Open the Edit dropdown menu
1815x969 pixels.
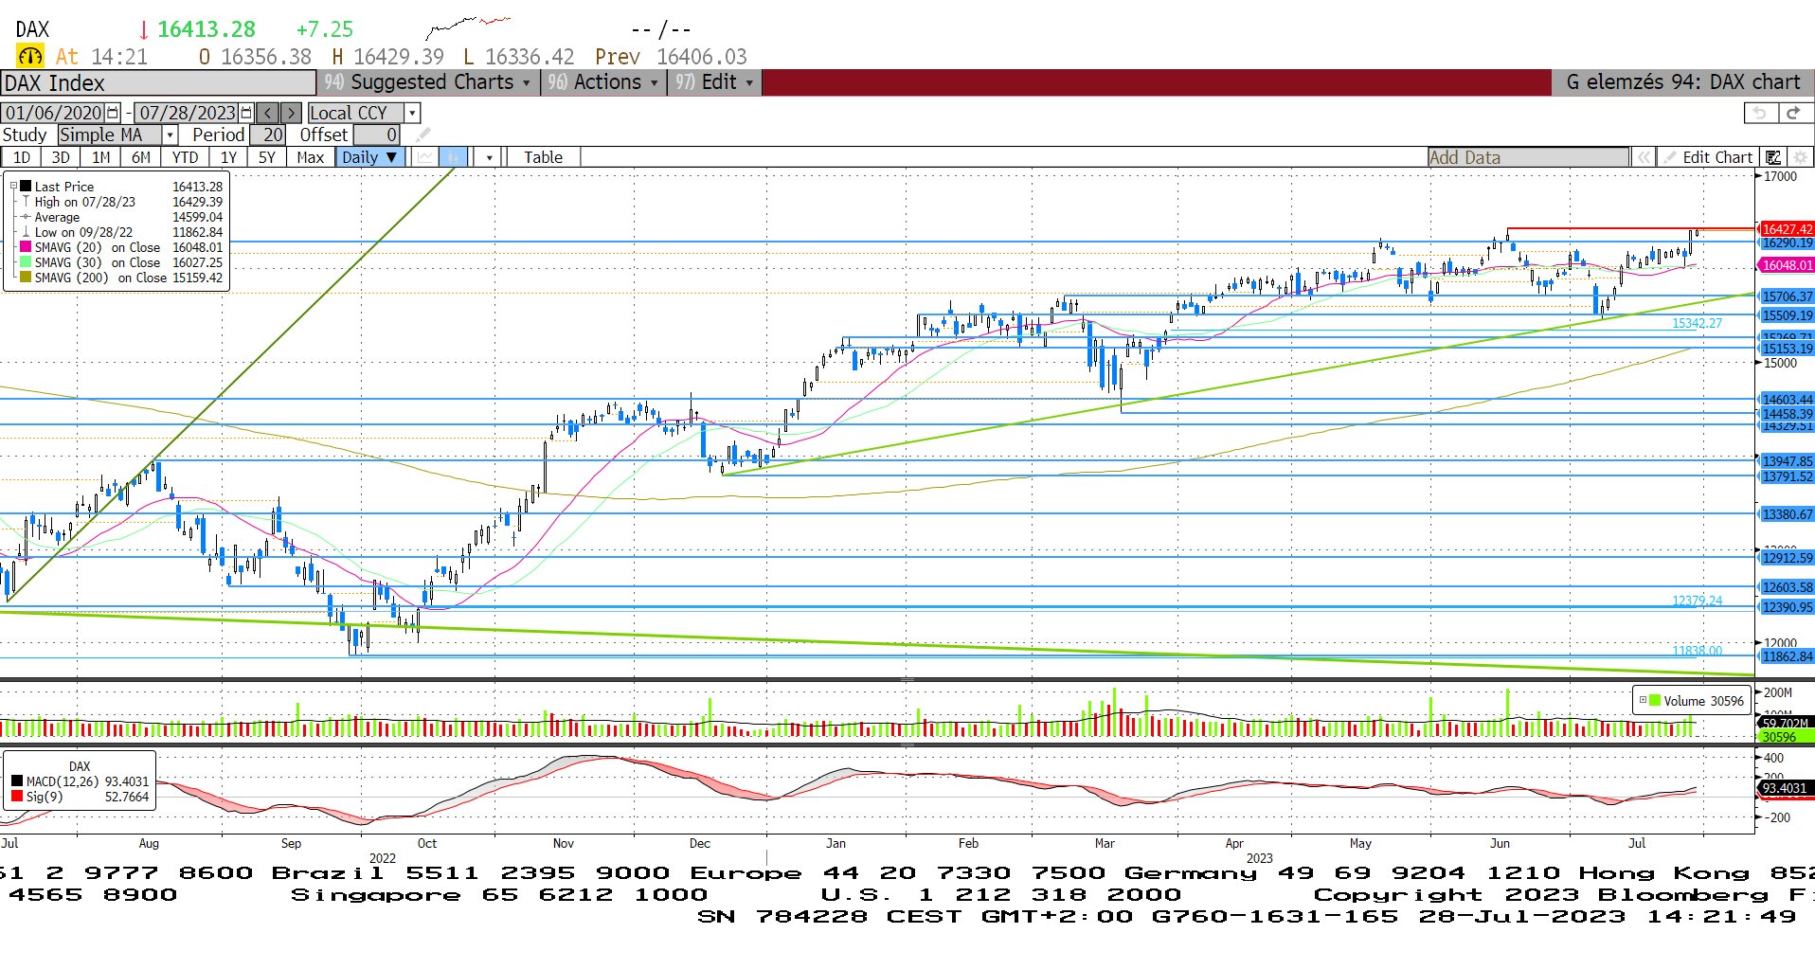tap(714, 82)
